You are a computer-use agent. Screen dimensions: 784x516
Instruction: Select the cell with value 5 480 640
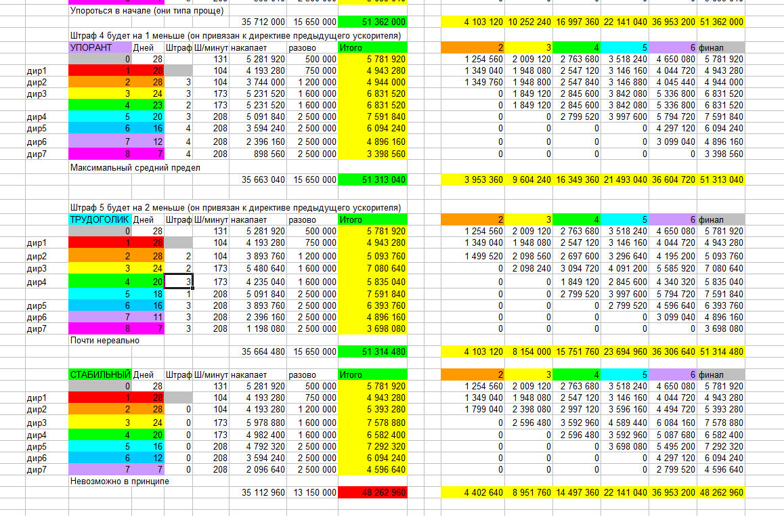point(258,269)
